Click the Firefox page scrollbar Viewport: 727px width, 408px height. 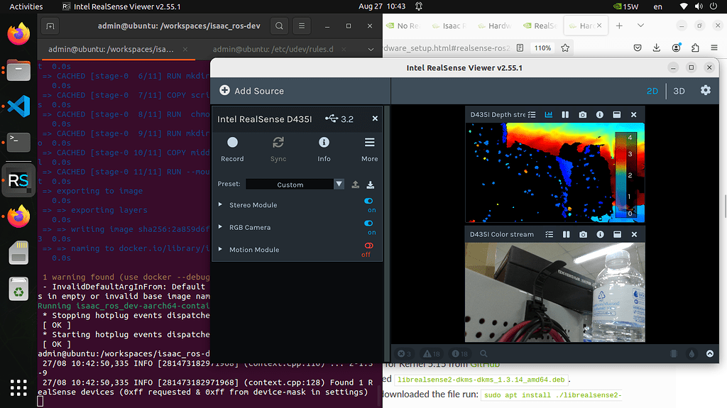click(x=725, y=206)
